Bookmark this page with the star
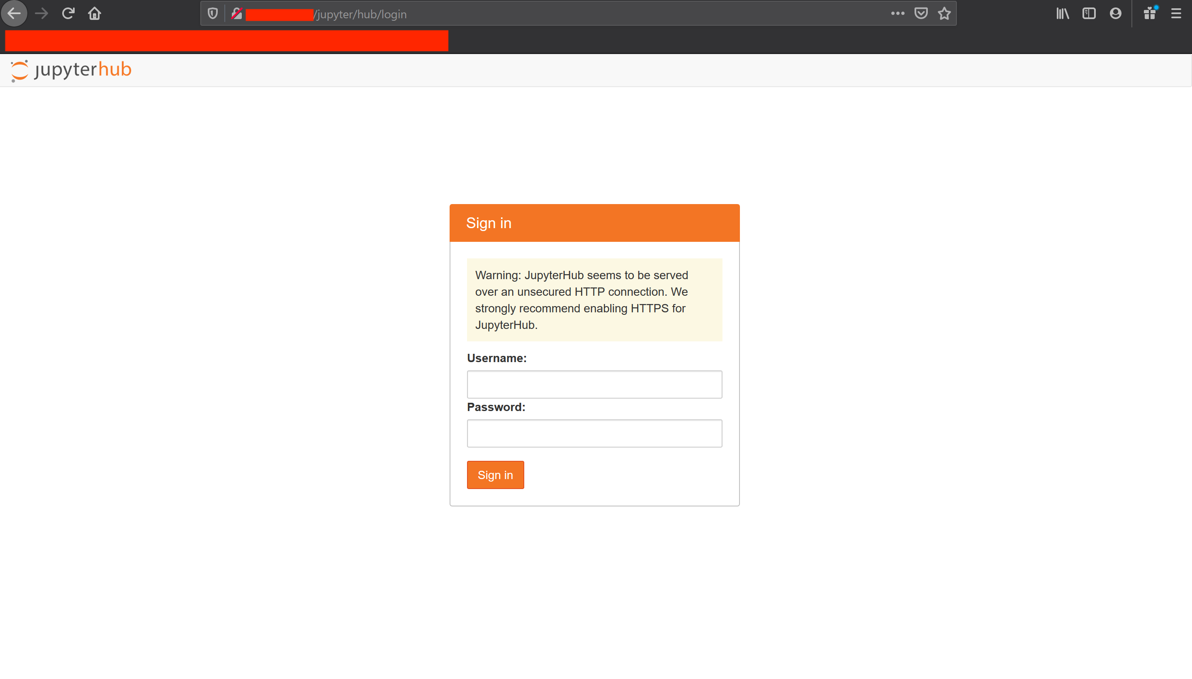This screenshot has height=679, width=1192. (944, 14)
